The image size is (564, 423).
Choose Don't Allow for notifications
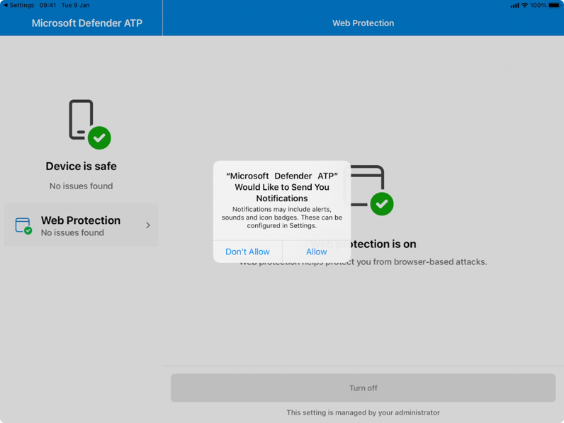point(247,252)
